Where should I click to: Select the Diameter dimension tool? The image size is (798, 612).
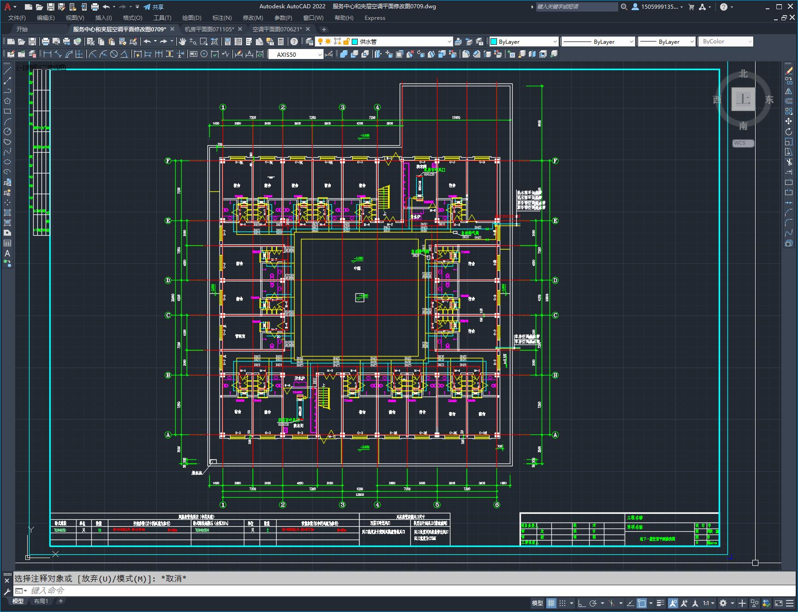(x=114, y=54)
